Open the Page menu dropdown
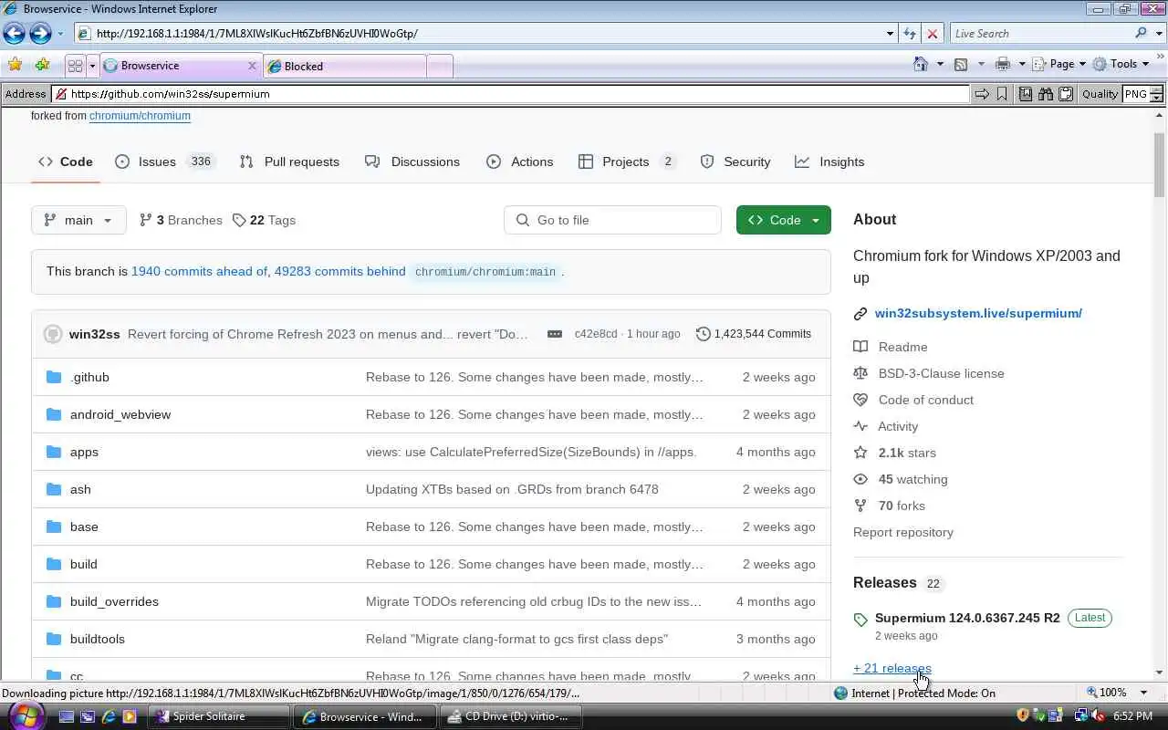This screenshot has height=730, width=1168. pos(1059,64)
